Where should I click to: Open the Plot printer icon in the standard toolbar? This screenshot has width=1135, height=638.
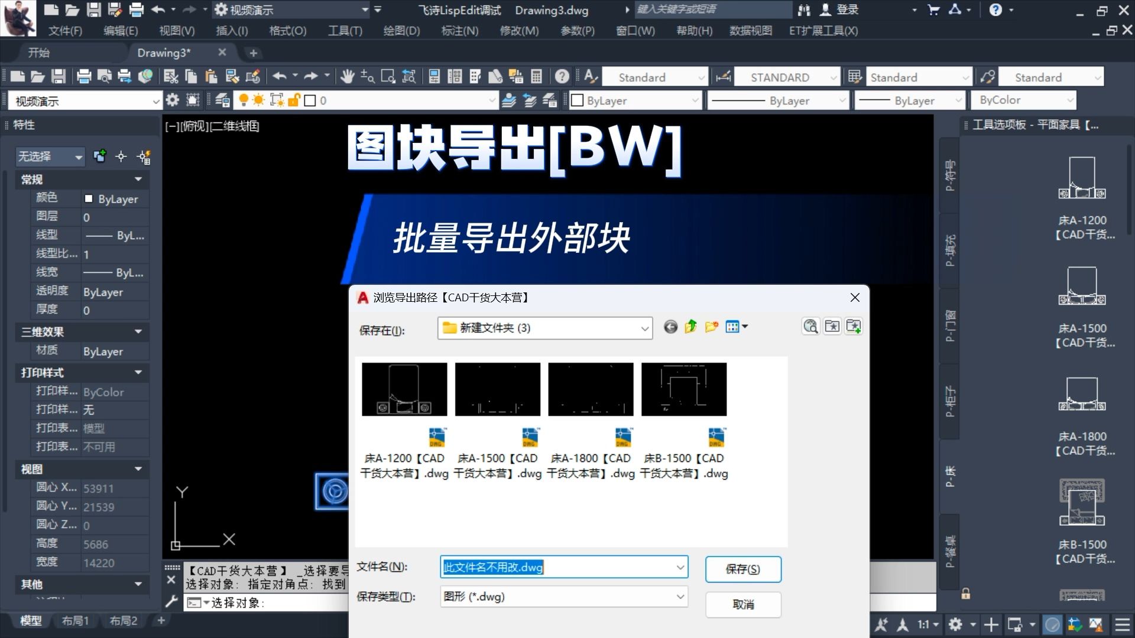pyautogui.click(x=84, y=76)
